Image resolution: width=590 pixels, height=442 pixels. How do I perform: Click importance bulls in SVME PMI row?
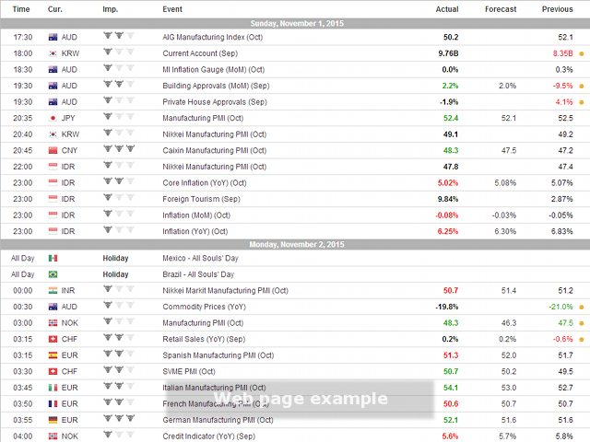[119, 370]
